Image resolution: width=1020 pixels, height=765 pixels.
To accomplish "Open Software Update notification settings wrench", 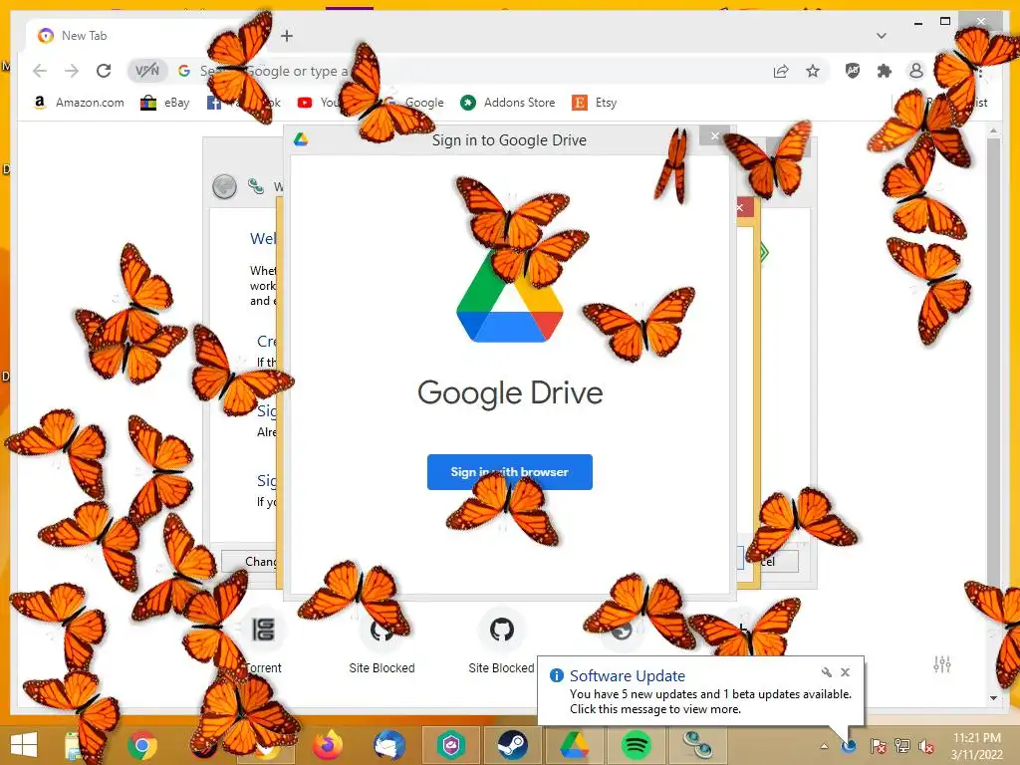I will tap(826, 672).
